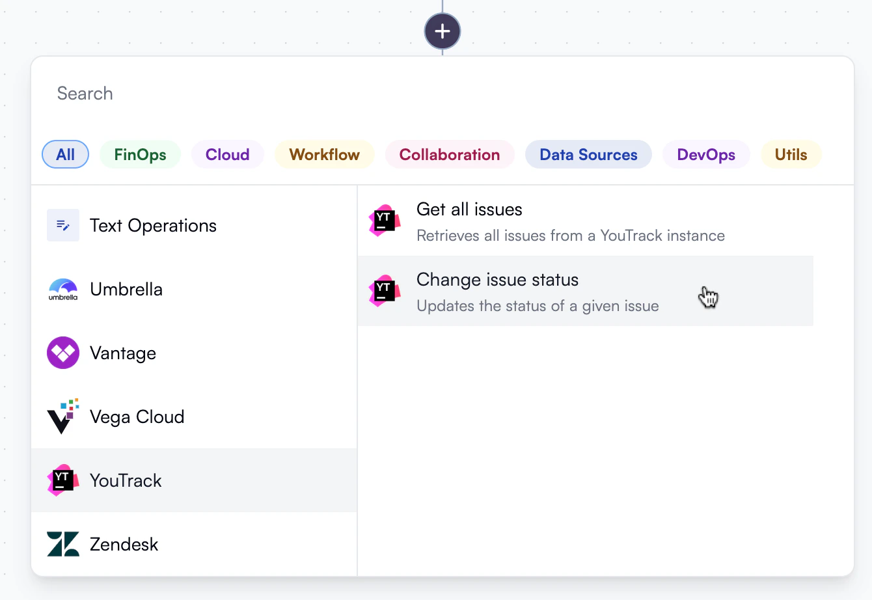
Task: Select the Text Operations icon
Action: (x=62, y=225)
